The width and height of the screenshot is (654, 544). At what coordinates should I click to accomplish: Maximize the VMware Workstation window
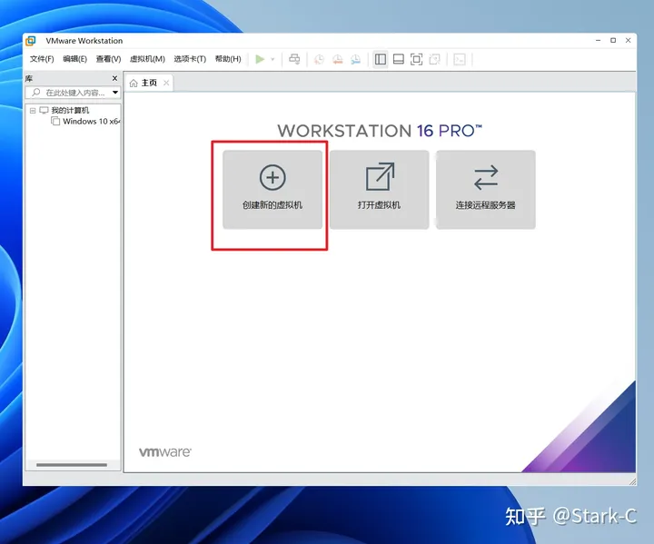tap(613, 41)
